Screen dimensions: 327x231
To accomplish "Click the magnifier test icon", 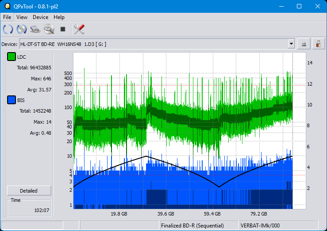I will [49, 30].
